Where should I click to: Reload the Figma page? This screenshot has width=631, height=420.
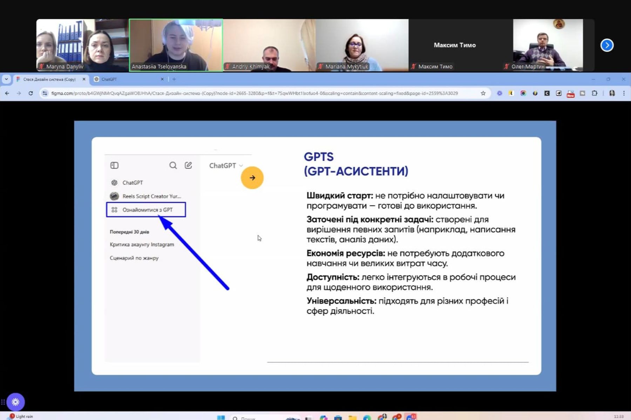pyautogui.click(x=31, y=93)
